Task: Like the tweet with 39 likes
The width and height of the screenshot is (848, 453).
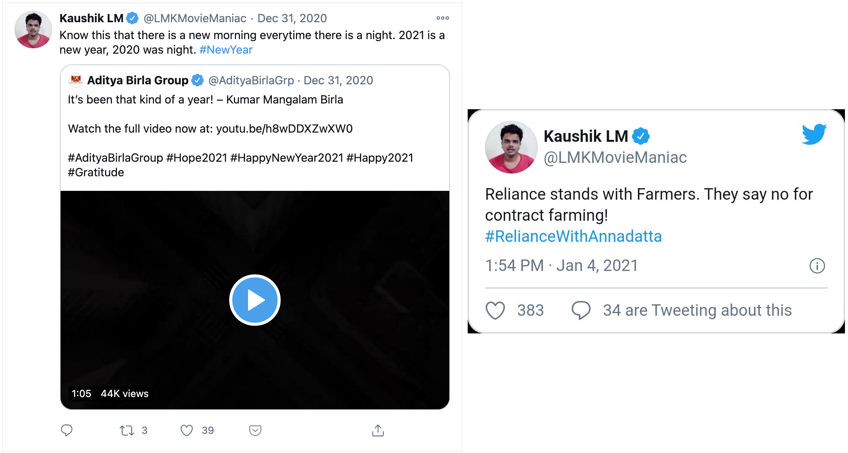Action: 187,430
